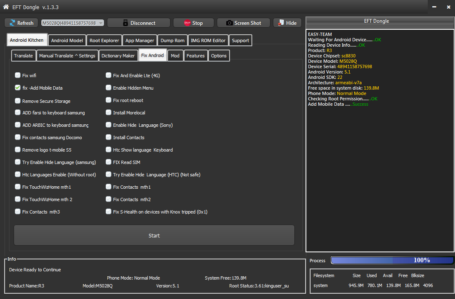Click 'Device Ready to Continue' status text
The width and height of the screenshot is (455, 299).
[35, 270]
